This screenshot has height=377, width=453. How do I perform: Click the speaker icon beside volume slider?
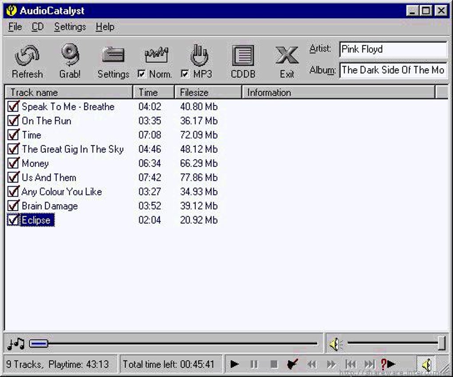coord(336,344)
